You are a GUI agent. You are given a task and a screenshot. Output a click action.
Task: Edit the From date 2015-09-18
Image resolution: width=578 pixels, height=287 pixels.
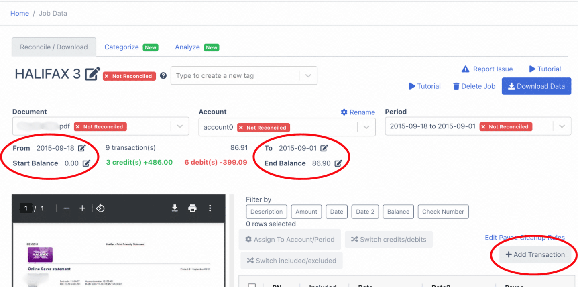click(82, 148)
